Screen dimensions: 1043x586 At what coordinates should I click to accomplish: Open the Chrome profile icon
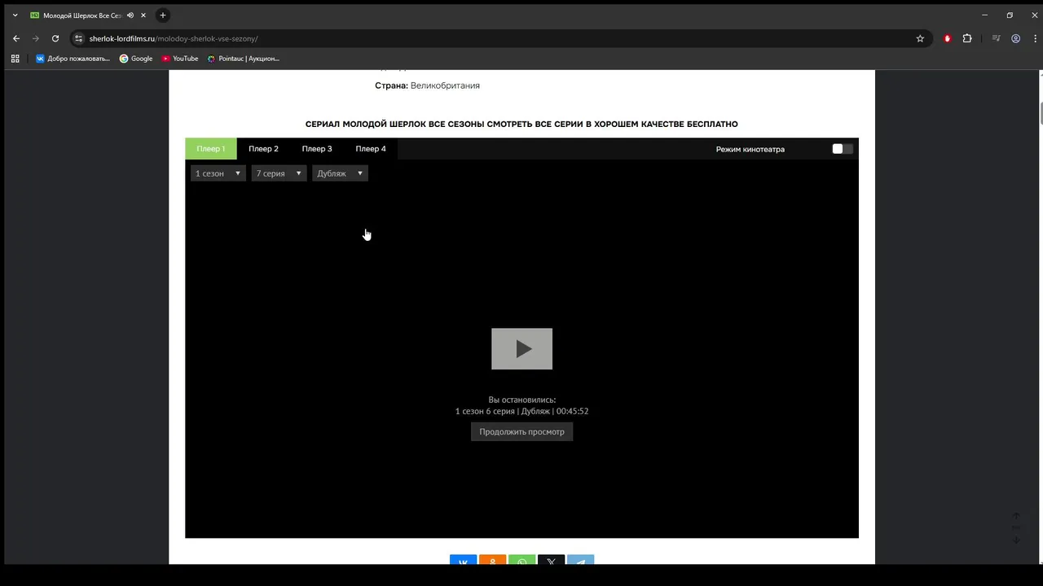[x=1016, y=38]
